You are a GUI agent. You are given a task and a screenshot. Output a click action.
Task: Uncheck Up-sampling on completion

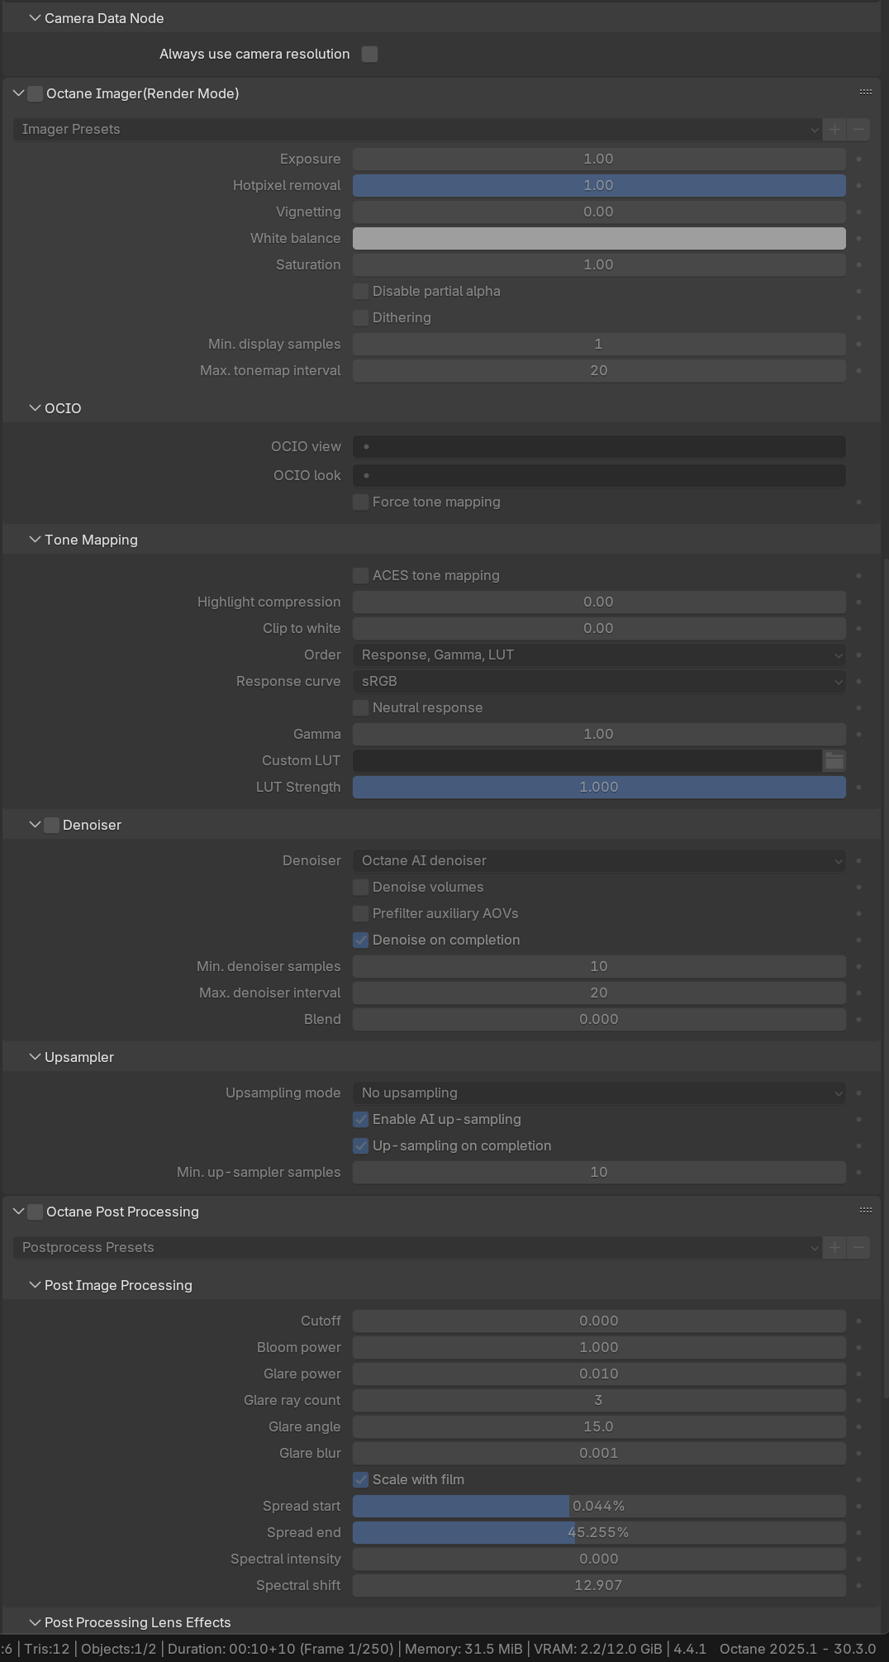[x=360, y=1145]
